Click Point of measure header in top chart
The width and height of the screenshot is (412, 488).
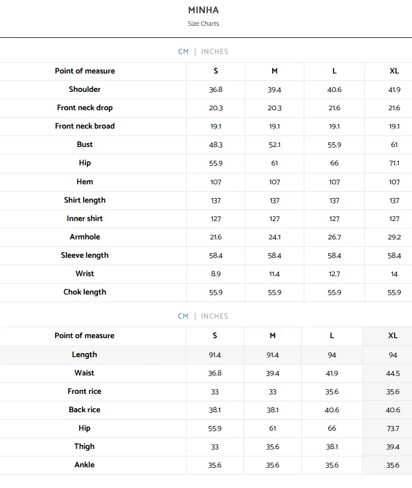(84, 71)
